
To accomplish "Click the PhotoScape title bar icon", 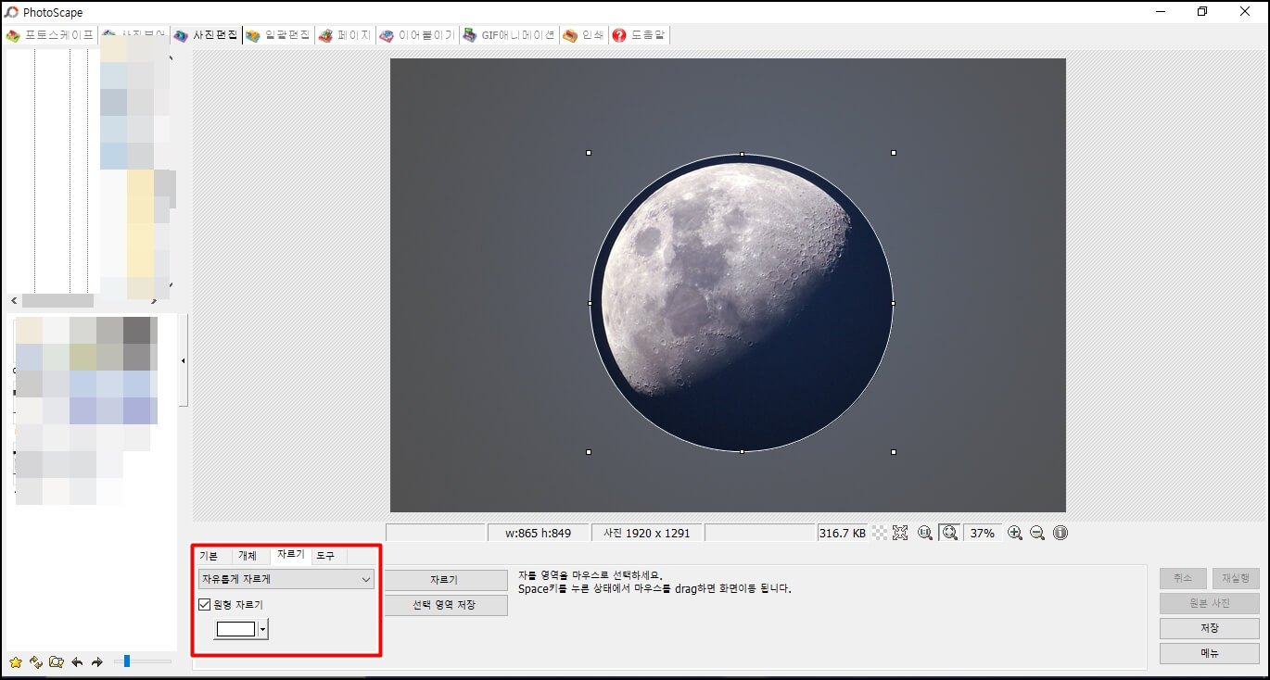I will [12, 12].
